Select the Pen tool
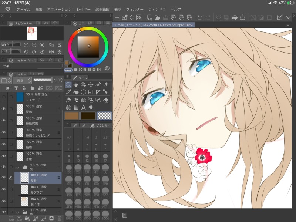 tap(68, 100)
